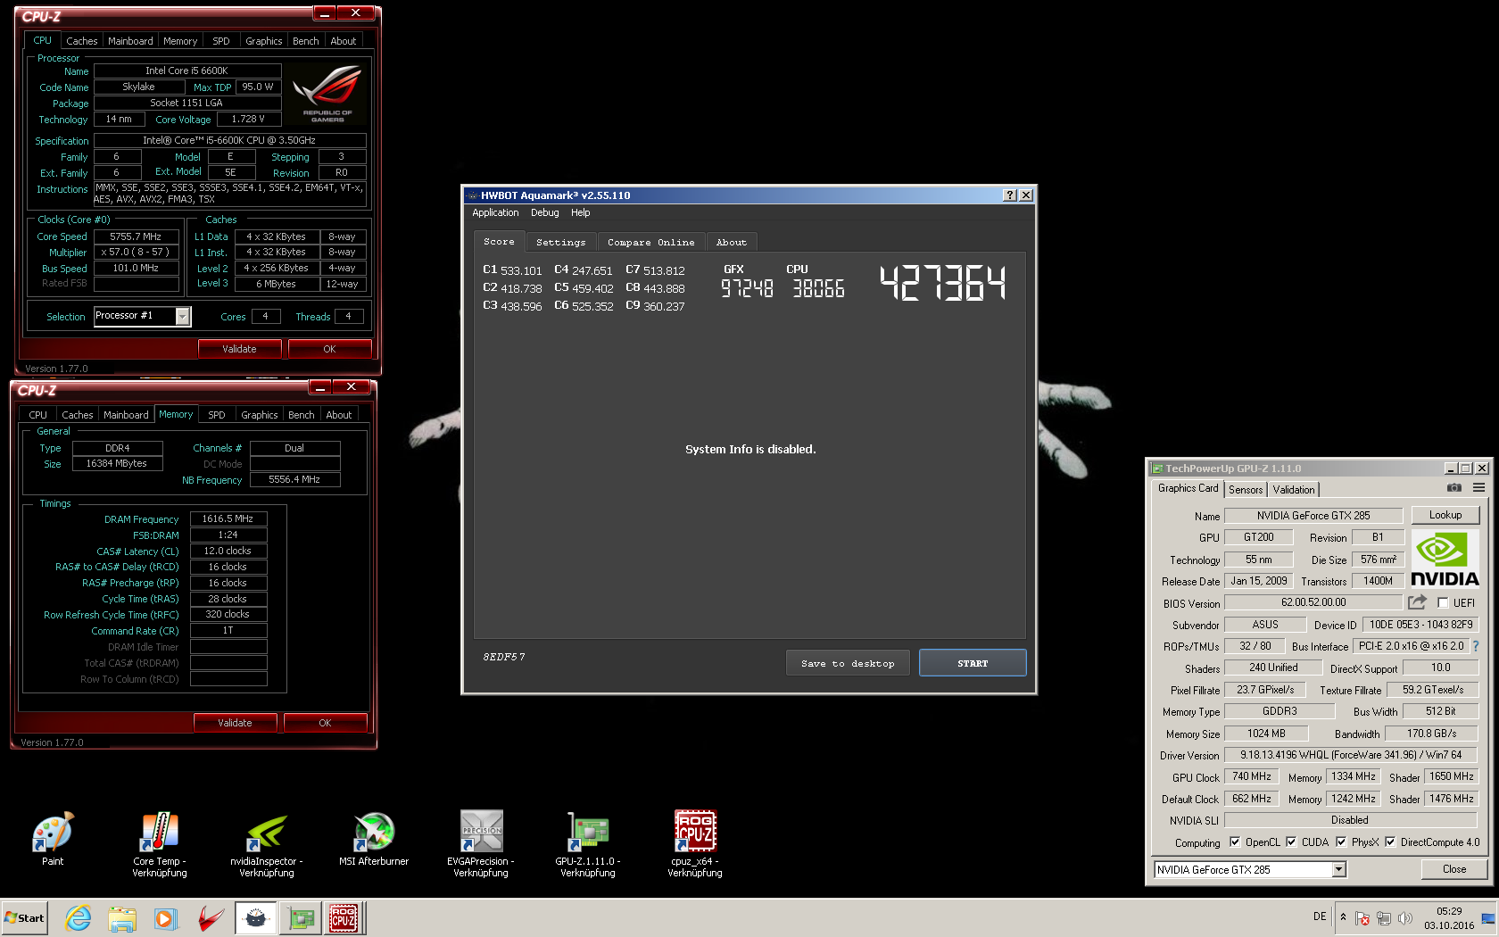Screen dimensions: 1499x937
Task: Open the Sensors tab in GPU-Z
Action: [x=1246, y=489]
